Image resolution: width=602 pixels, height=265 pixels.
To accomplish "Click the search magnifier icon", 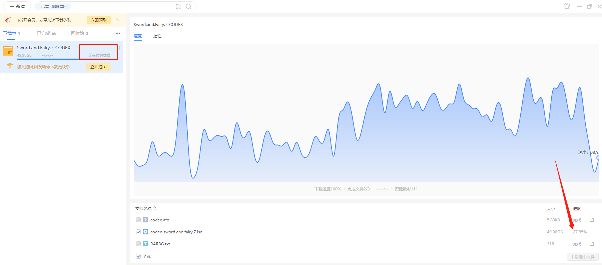I will [188, 6].
